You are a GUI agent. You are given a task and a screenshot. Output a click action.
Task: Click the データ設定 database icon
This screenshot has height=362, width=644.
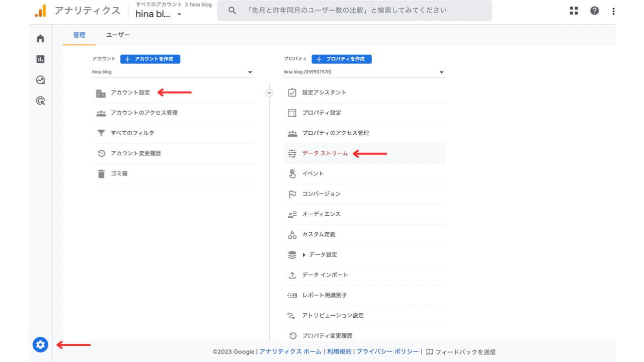pos(292,255)
